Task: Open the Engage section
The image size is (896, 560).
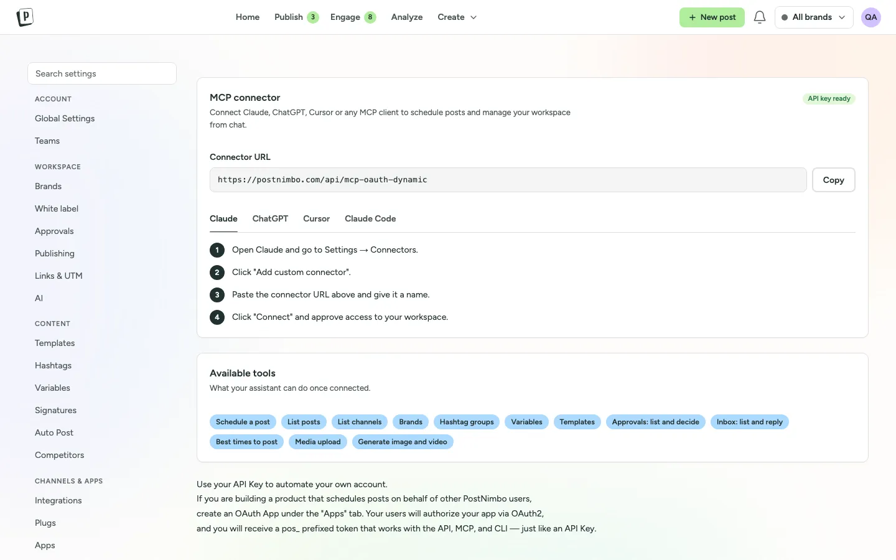Action: point(353,17)
